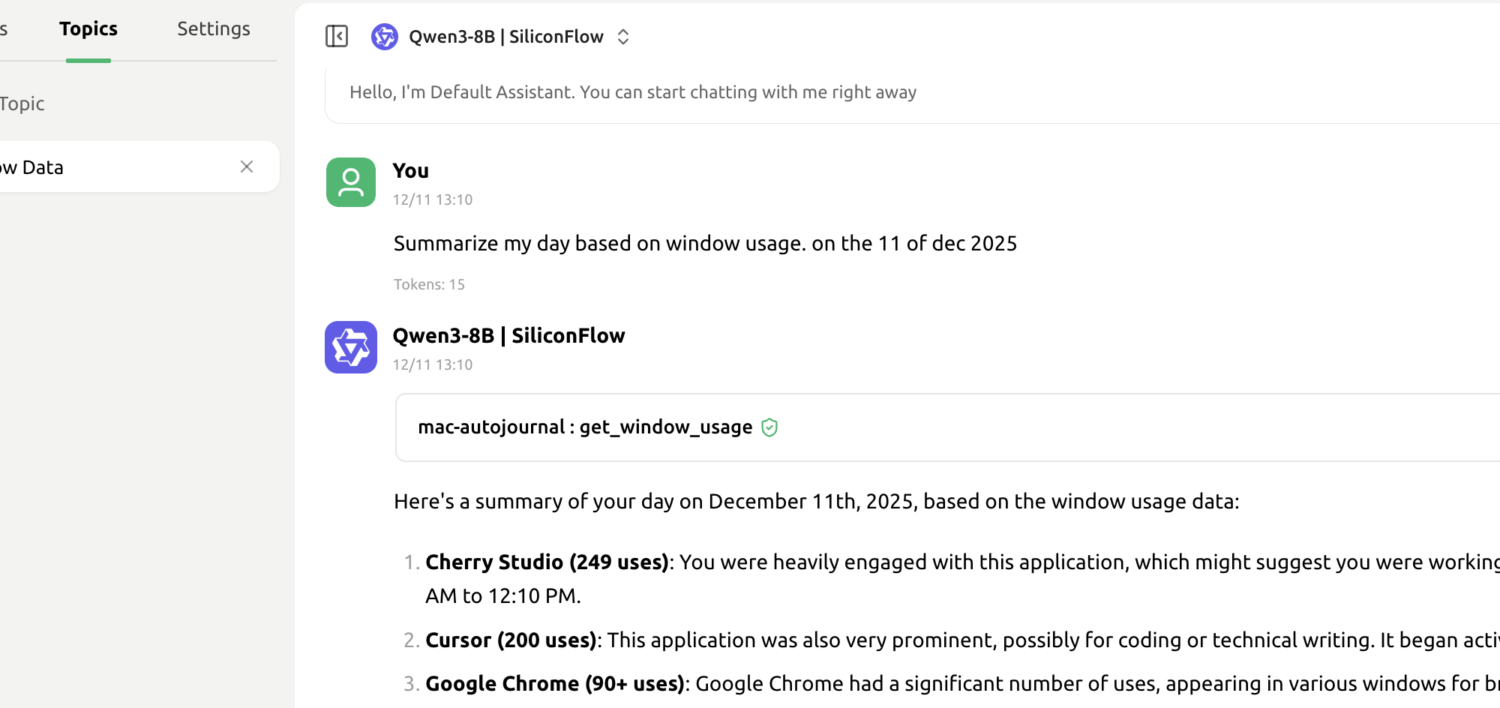Switch to the Settings tab

pos(213,28)
